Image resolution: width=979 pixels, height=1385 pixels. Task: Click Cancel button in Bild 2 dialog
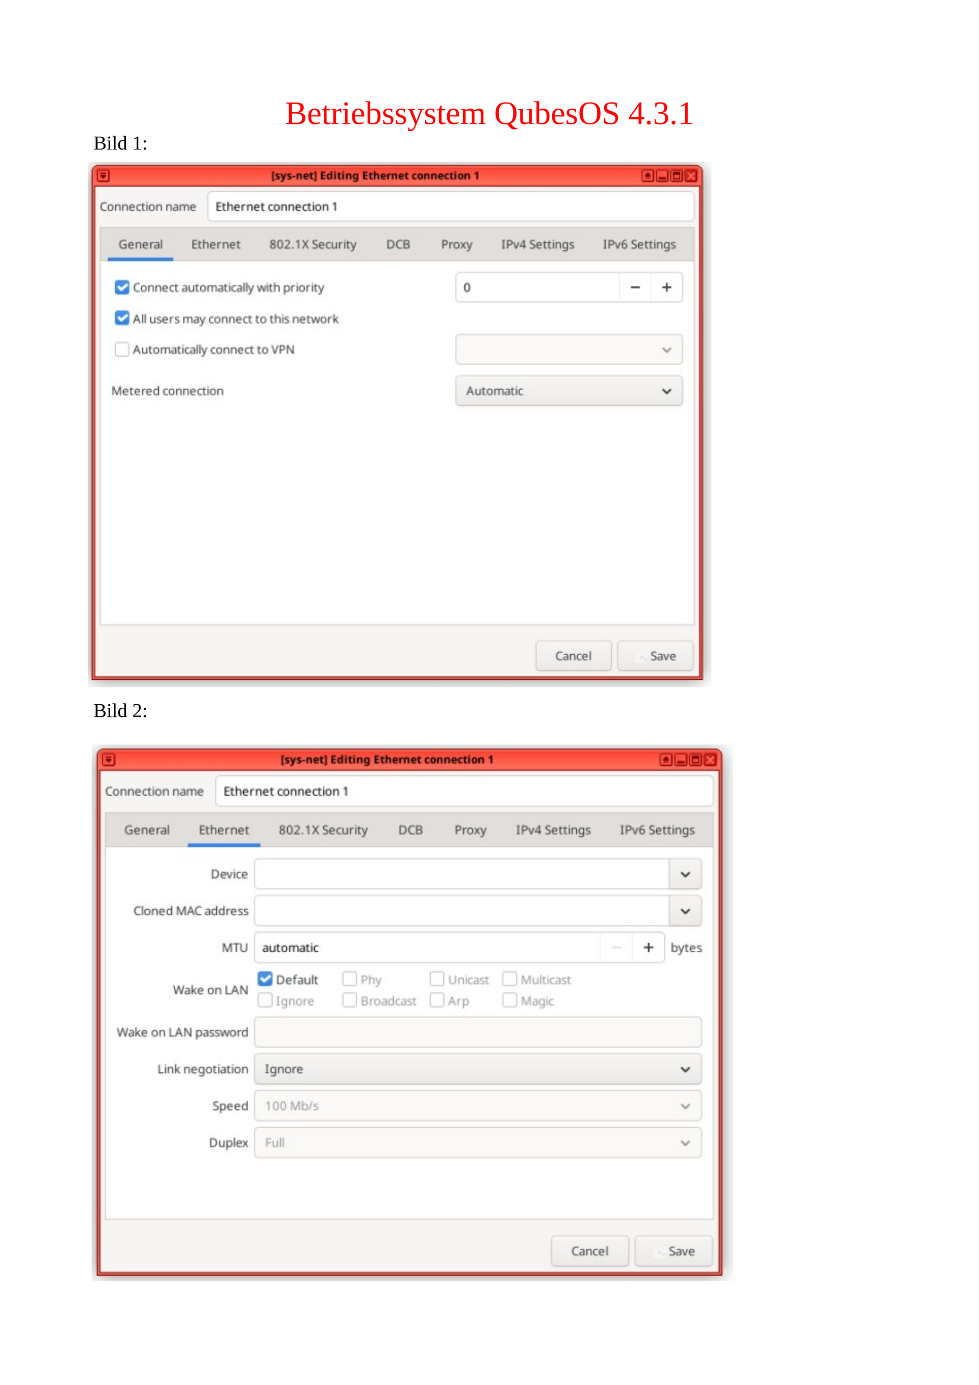pos(590,1251)
